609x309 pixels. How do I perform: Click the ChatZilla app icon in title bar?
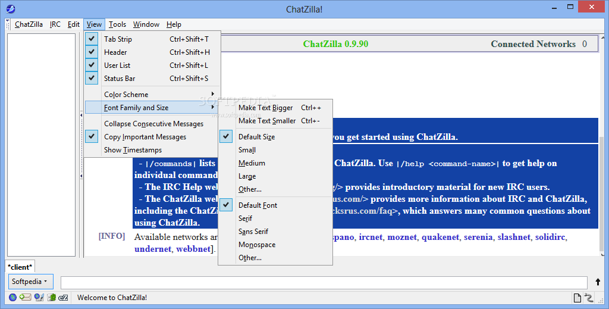(x=11, y=8)
